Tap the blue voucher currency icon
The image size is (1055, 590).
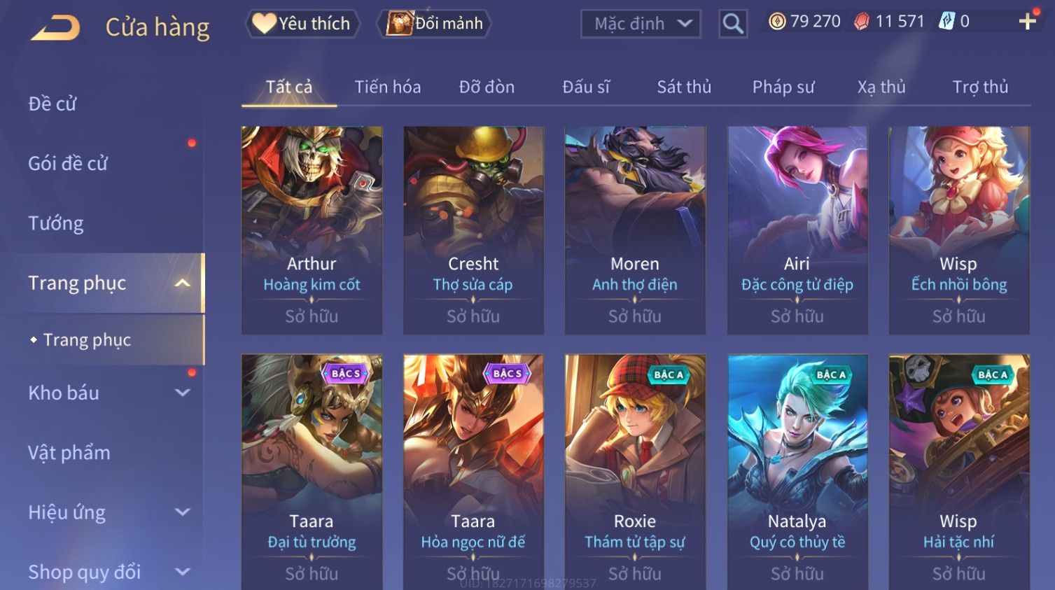coord(946,22)
